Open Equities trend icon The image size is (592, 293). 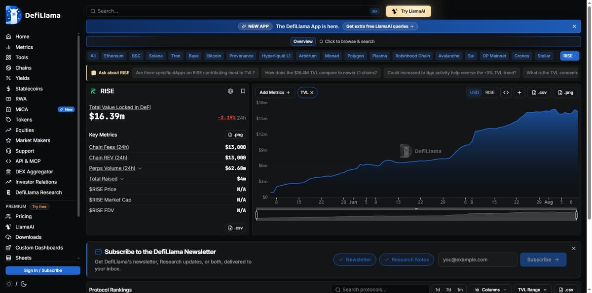tap(8, 130)
